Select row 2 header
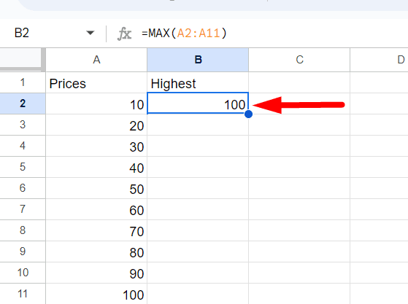The width and height of the screenshot is (408, 304). 23,104
